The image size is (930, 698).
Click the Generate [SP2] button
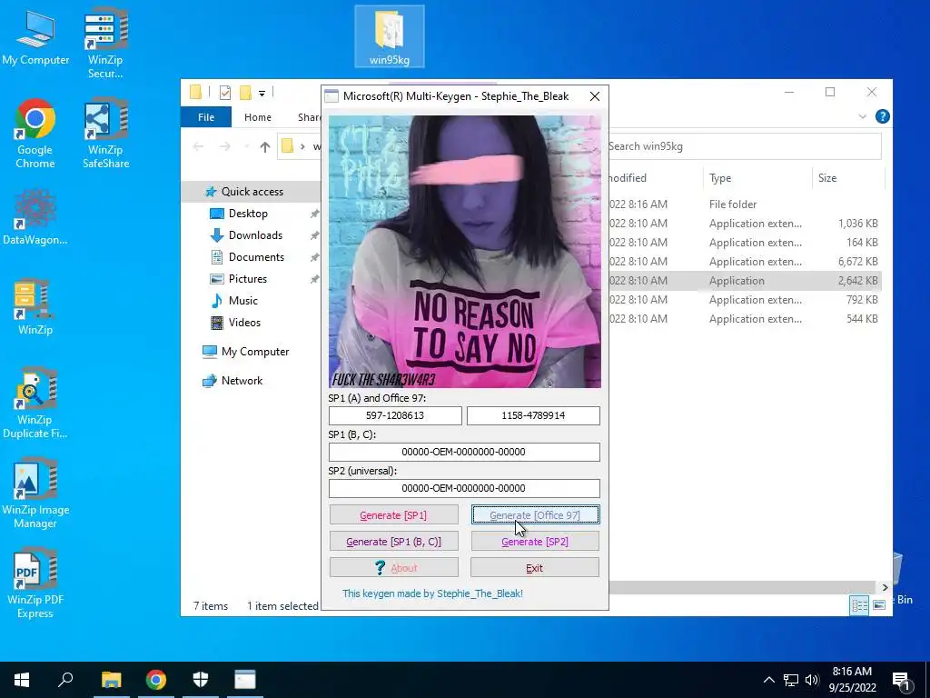coord(535,542)
